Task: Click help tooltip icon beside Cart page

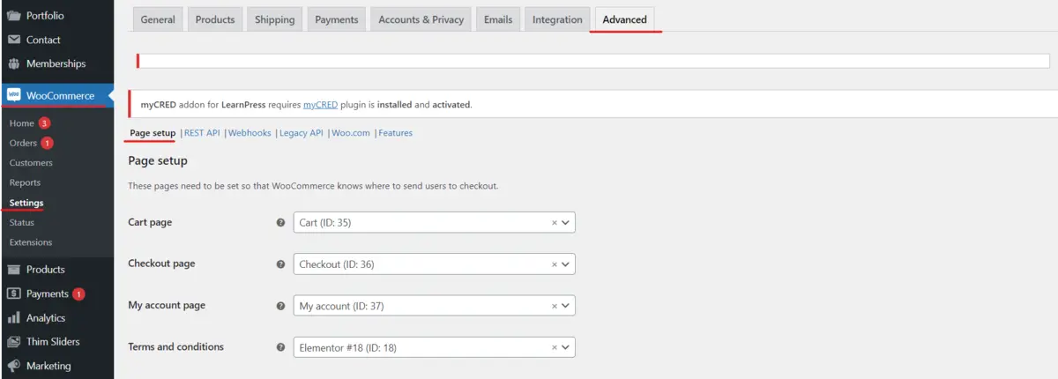Action: coord(281,223)
